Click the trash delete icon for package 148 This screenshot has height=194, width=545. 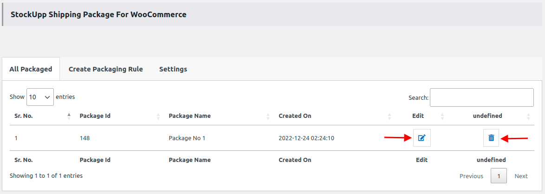(x=491, y=138)
